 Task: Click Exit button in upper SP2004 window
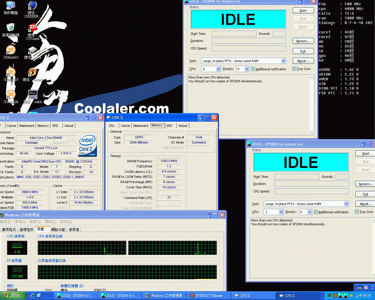click(303, 51)
